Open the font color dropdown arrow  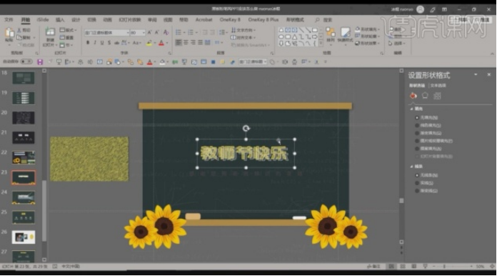[167, 43]
